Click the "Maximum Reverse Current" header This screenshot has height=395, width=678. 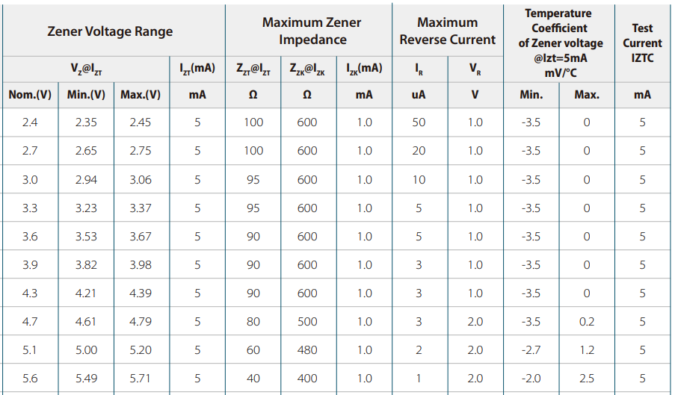(x=447, y=31)
